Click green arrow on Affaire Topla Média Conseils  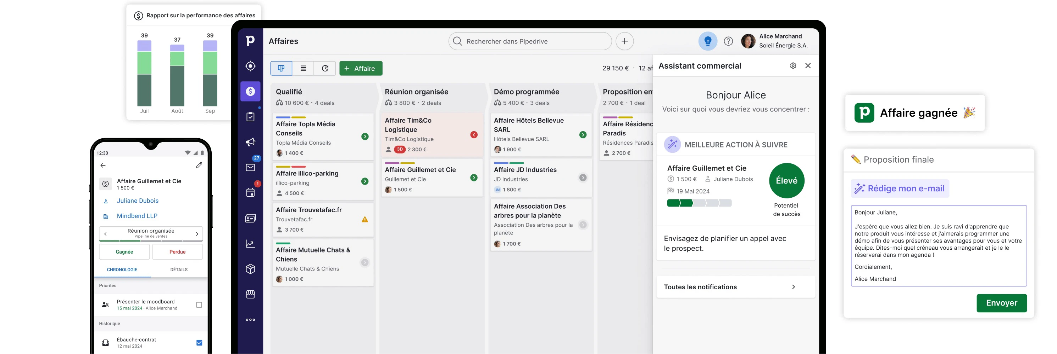(365, 137)
